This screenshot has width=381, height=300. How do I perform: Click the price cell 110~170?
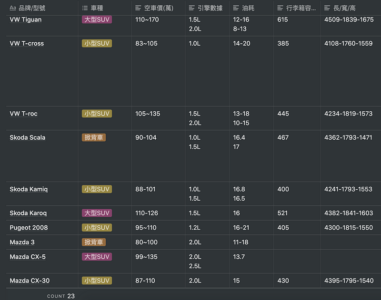click(159, 26)
